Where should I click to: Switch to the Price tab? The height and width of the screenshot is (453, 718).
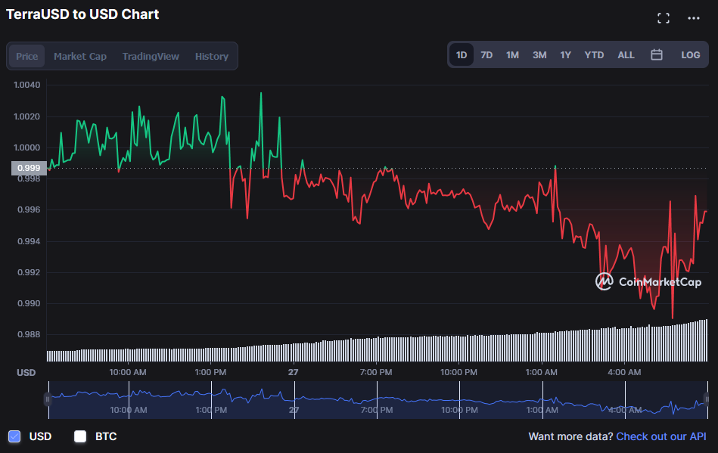click(x=27, y=56)
